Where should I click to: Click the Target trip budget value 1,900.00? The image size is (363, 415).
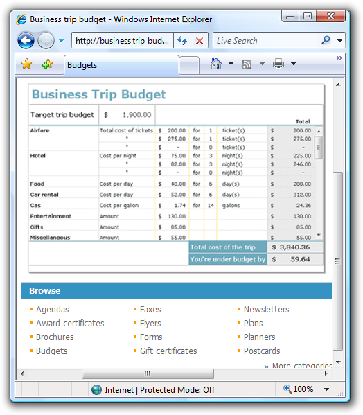click(x=136, y=114)
